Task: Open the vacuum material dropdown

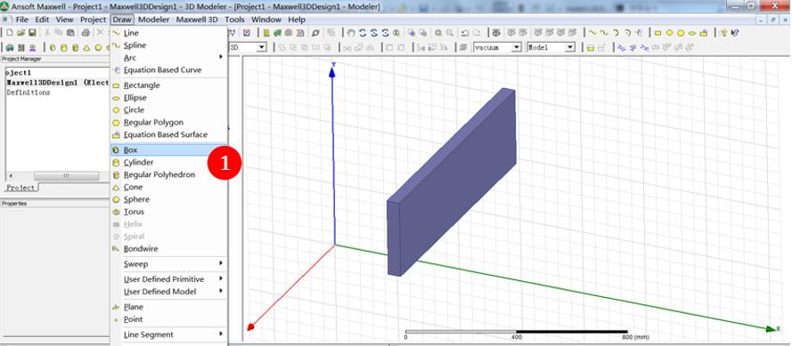Action: (497, 47)
